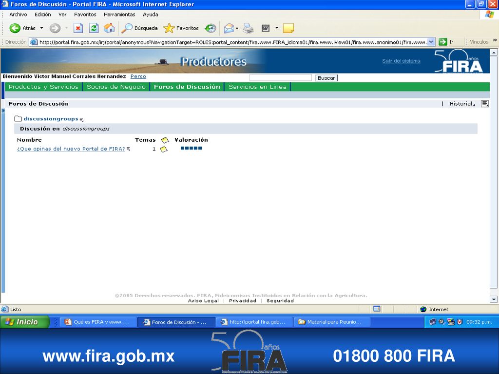Click the portal search text field
The width and height of the screenshot is (499, 374).
point(280,77)
